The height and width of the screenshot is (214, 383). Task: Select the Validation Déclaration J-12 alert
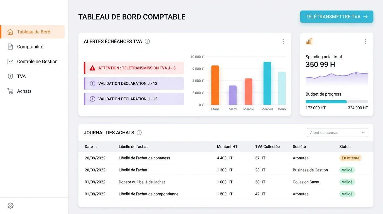pyautogui.click(x=134, y=83)
